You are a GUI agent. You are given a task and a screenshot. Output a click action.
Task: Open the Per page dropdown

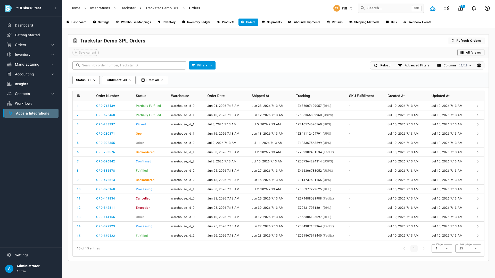coord(468,248)
